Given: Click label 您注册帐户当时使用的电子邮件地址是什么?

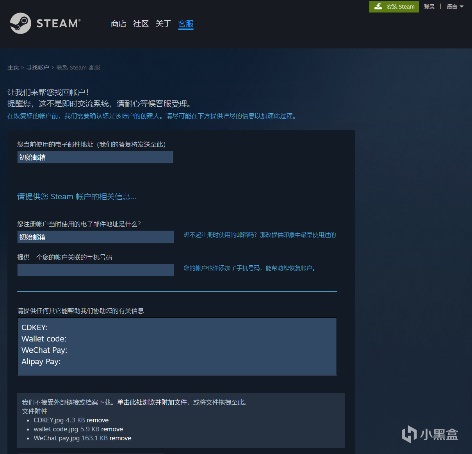Looking at the screenshot, I should click(79, 224).
